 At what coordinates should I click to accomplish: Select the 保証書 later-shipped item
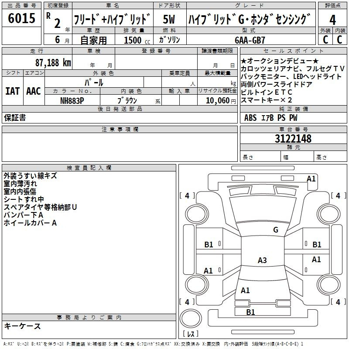coord(15,117)
